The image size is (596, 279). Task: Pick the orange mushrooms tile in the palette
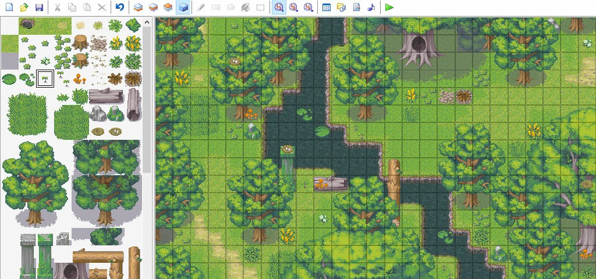point(79,79)
